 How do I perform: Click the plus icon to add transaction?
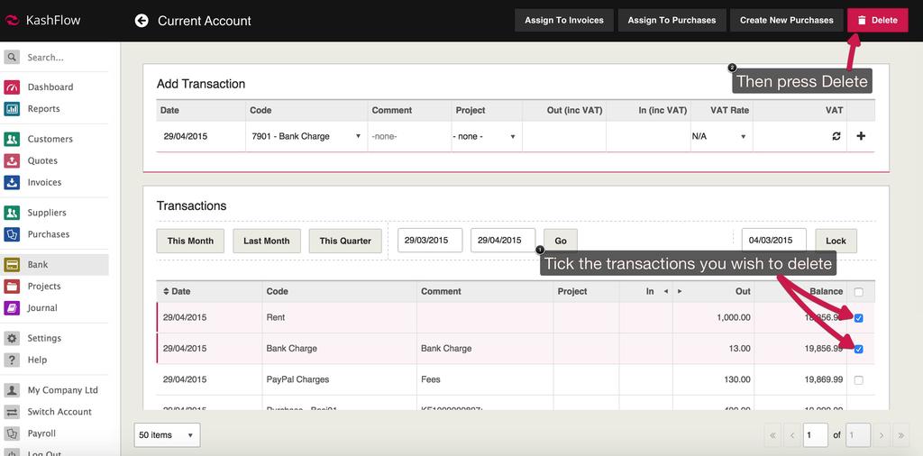860,136
